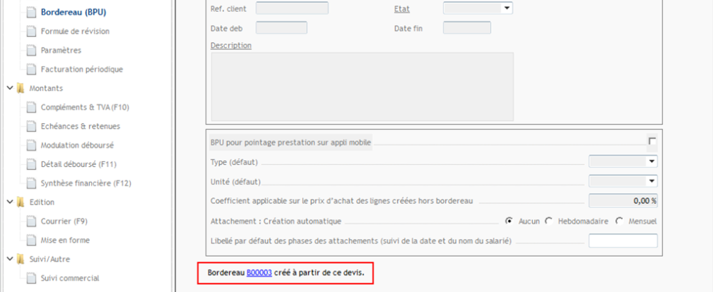Click the Ref. client field
This screenshot has height=292, width=713.
click(292, 8)
